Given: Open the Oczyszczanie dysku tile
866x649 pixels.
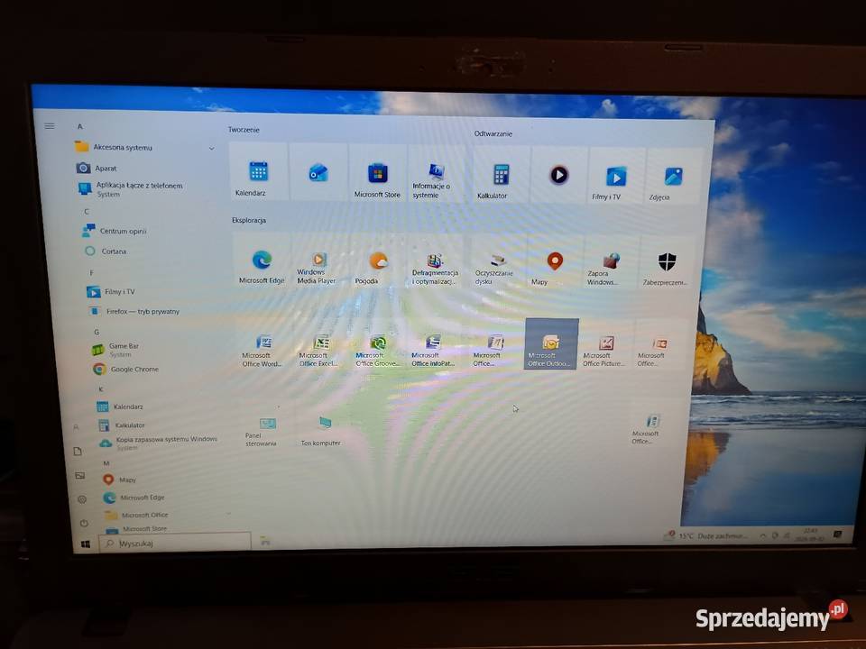Looking at the screenshot, I should (496, 262).
